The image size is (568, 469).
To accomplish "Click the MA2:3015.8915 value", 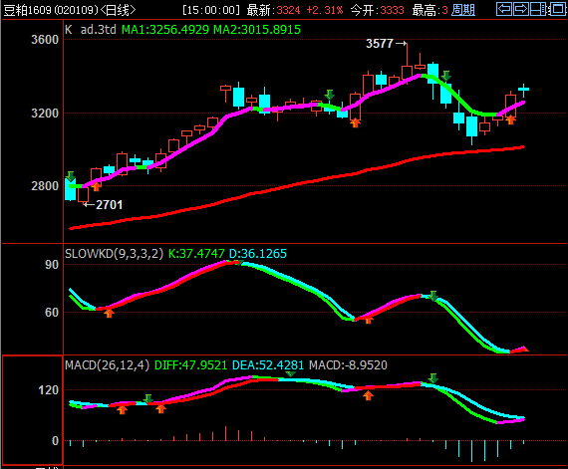I will 257,29.
